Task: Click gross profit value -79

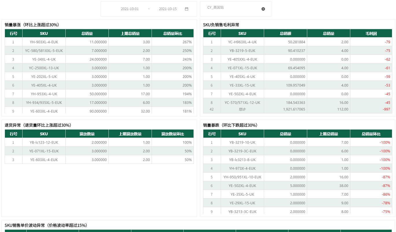Action: pyautogui.click(x=387, y=42)
